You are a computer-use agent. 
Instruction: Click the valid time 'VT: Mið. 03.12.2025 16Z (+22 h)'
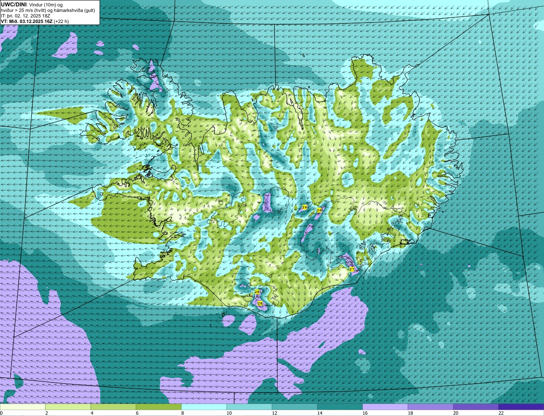35,21
